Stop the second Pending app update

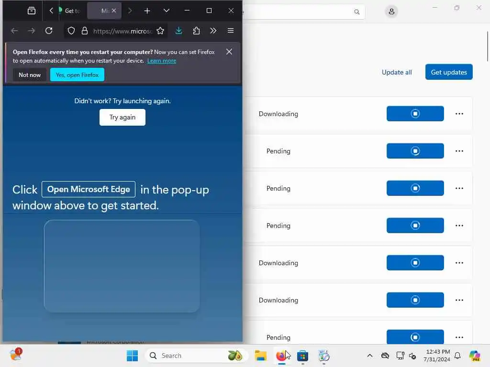(x=415, y=188)
